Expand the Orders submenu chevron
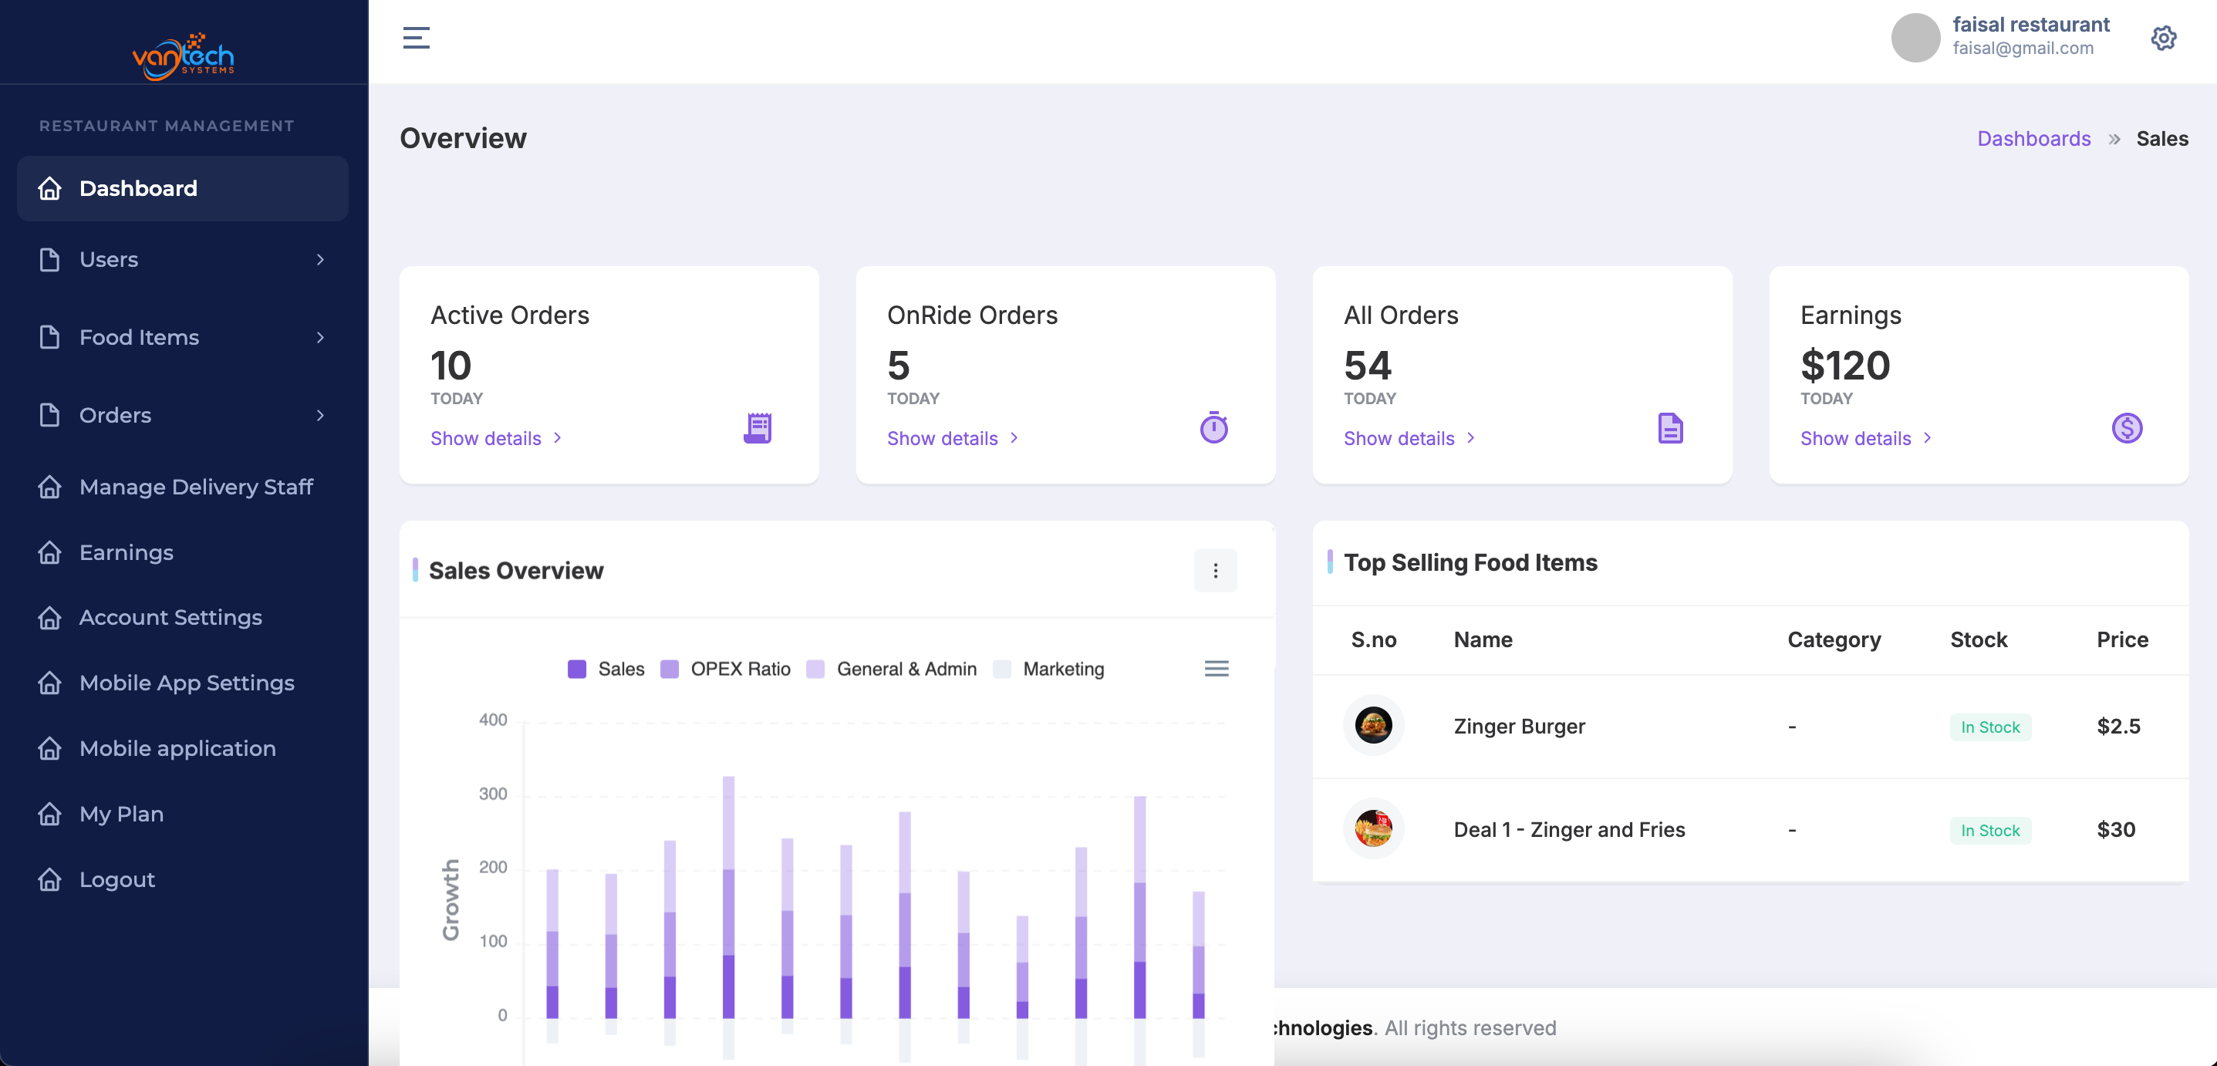The image size is (2217, 1066). pos(320,415)
